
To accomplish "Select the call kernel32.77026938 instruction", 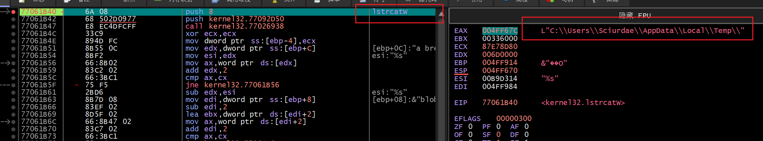I will [x=235, y=26].
